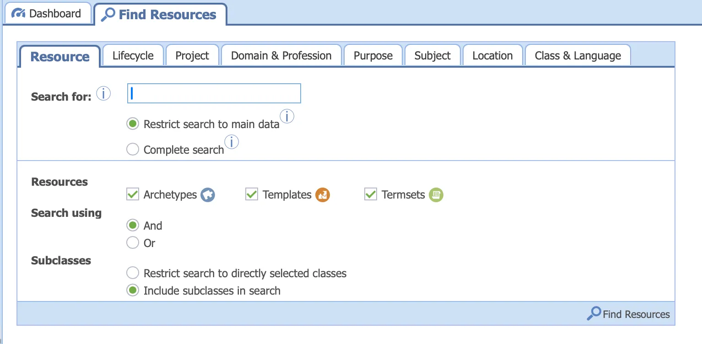This screenshot has width=702, height=344.
Task: Click the info icon beside Search for
Action: tap(103, 93)
